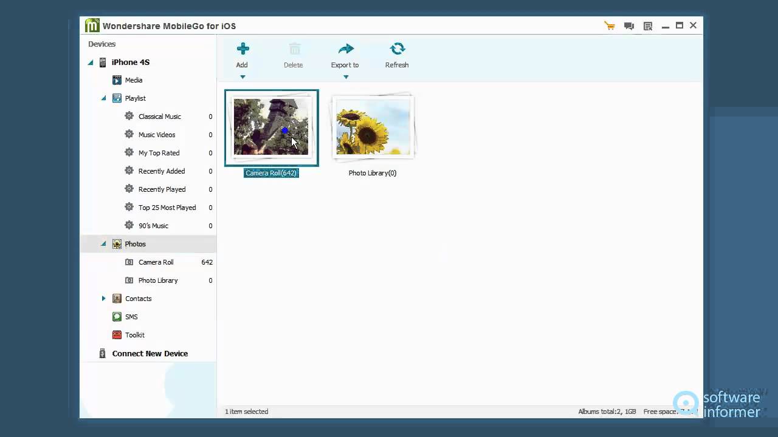The image size is (778, 437).
Task: Select Camera Roll in the sidebar
Action: coord(156,262)
